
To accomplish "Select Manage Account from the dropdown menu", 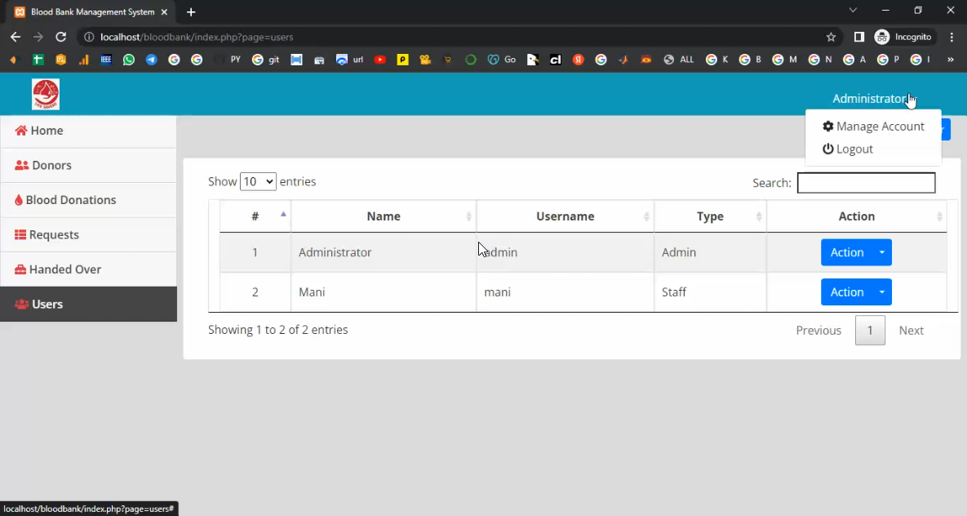I will (x=873, y=127).
